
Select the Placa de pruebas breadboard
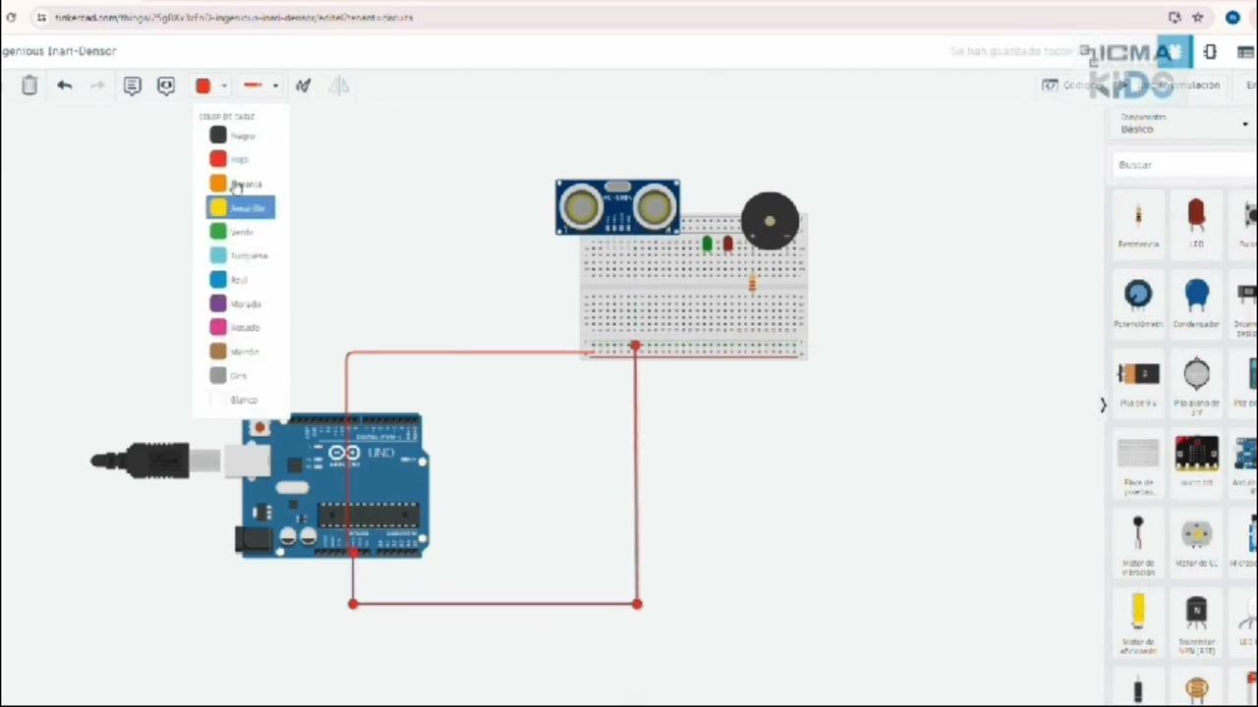(1138, 462)
